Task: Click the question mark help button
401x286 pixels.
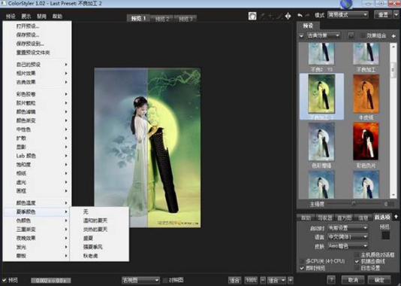Action: pos(331,279)
